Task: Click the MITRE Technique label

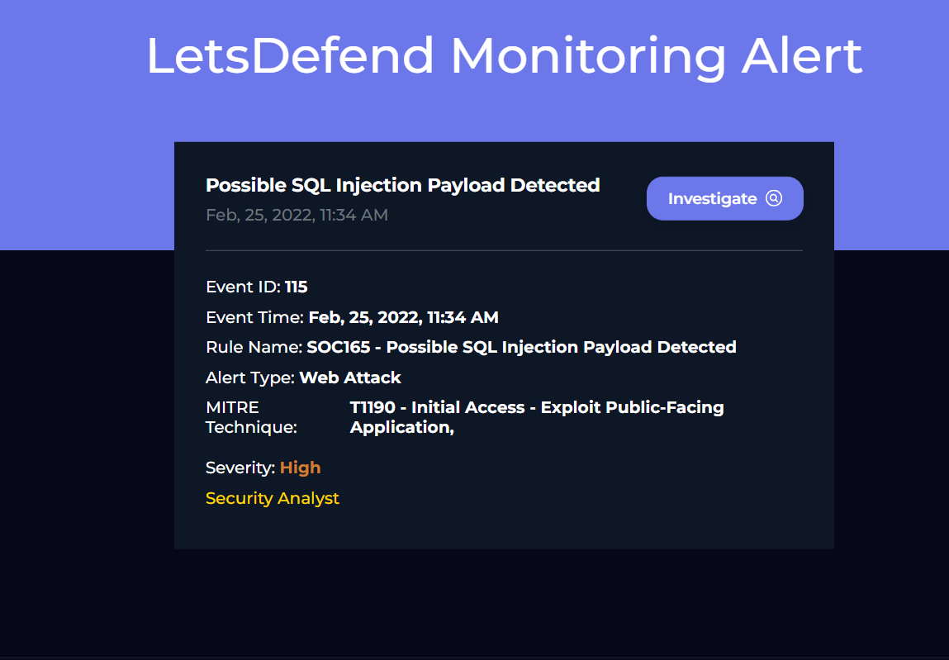Action: pos(251,417)
